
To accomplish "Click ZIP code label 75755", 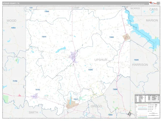I will tap(37, 90).
